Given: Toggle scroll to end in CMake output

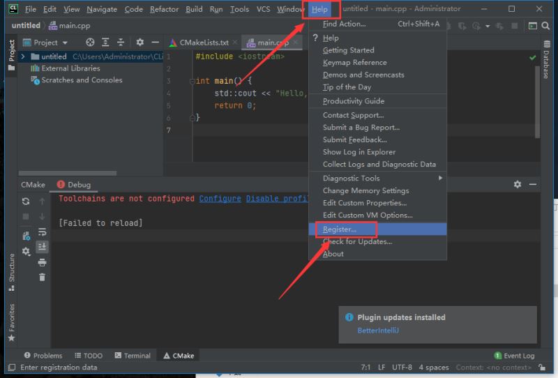Looking at the screenshot, I should [42, 246].
